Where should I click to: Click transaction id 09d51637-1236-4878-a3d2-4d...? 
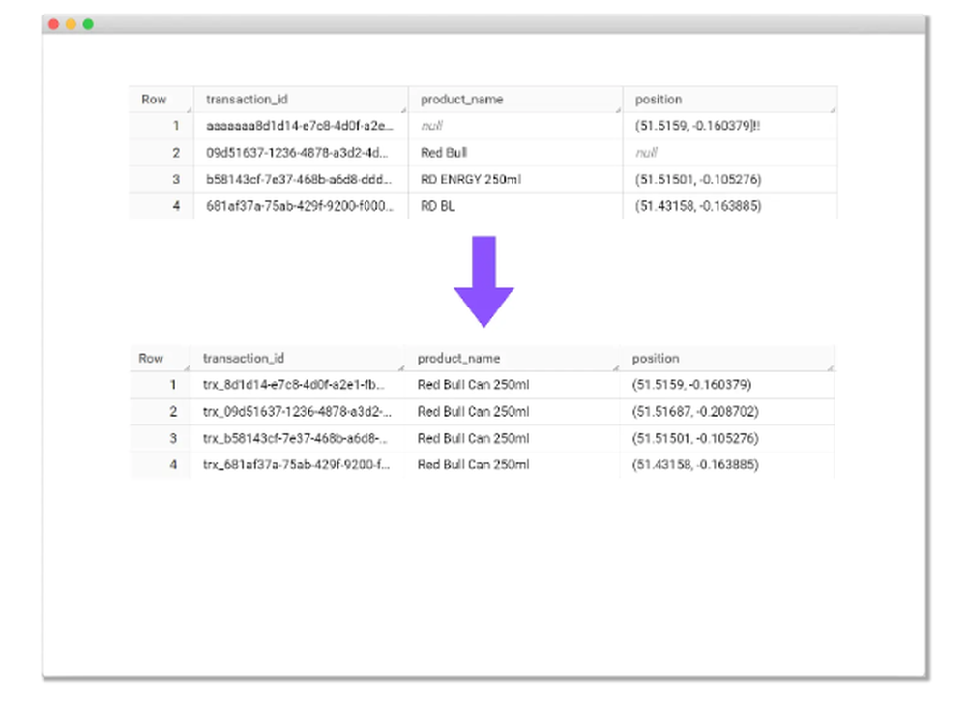tap(297, 152)
